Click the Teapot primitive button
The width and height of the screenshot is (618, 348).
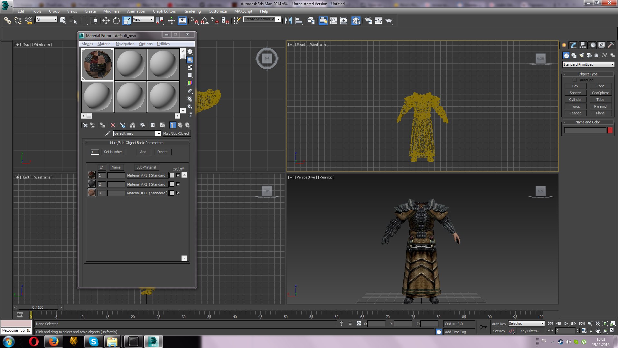pyautogui.click(x=575, y=113)
